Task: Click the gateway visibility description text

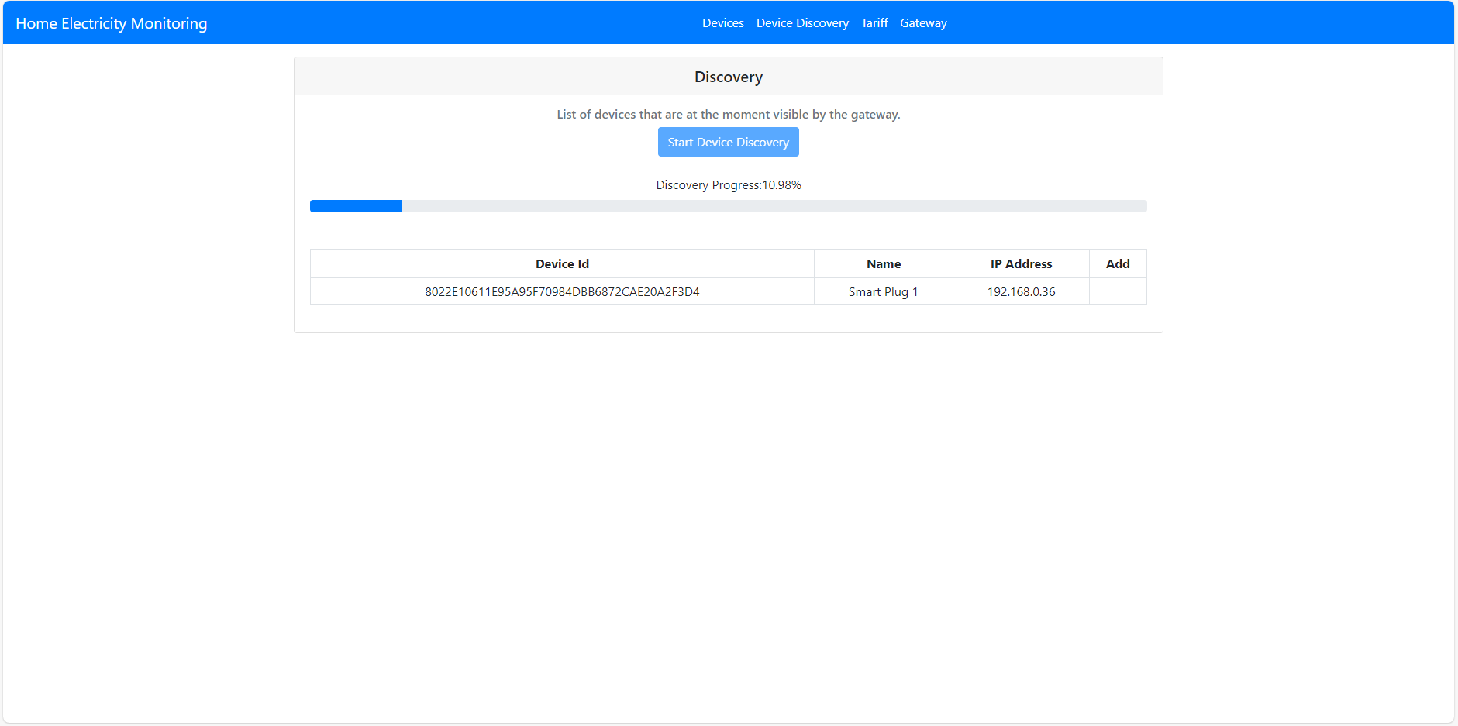Action: coord(728,114)
